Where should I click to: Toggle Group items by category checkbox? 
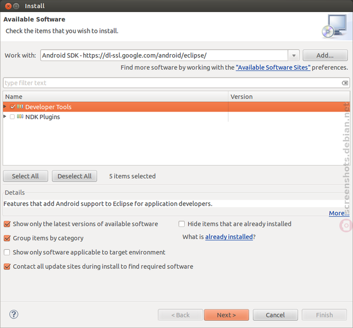coord(7,238)
